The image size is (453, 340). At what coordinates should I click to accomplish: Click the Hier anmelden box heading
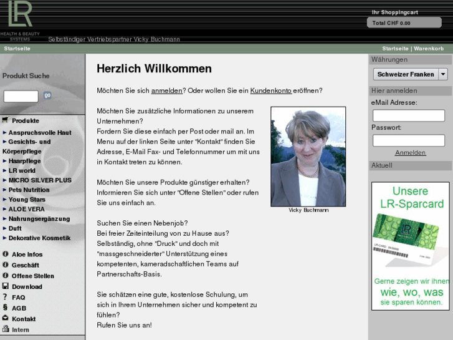click(410, 90)
